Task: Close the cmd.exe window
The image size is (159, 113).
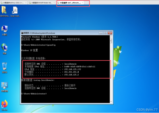Action: 110,33
